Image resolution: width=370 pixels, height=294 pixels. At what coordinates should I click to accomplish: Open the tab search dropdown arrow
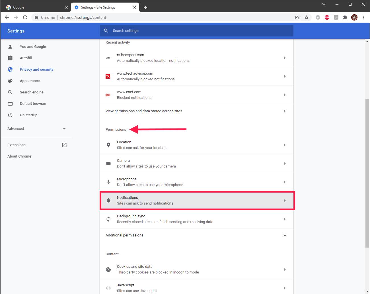pyautogui.click(x=324, y=4)
